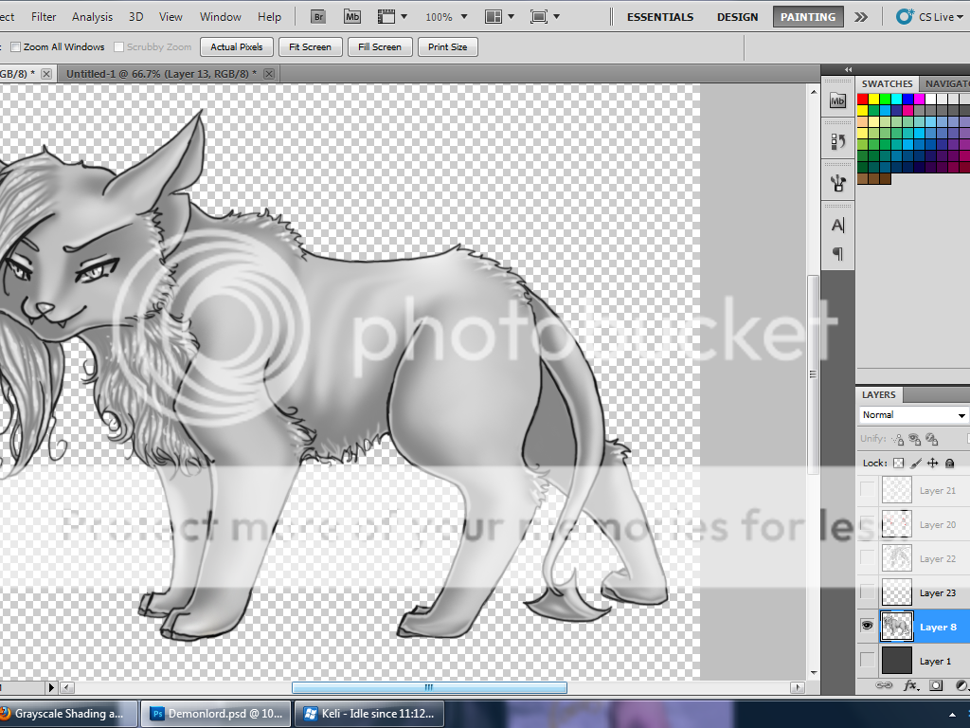Click the Fit Screen button
This screenshot has height=728, width=970.
point(310,47)
